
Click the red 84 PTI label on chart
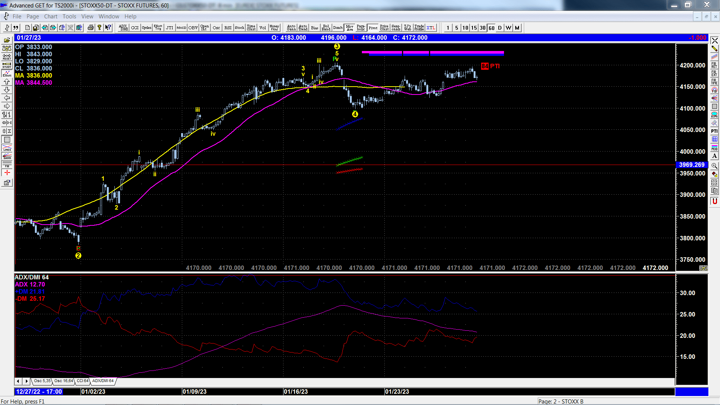click(490, 66)
